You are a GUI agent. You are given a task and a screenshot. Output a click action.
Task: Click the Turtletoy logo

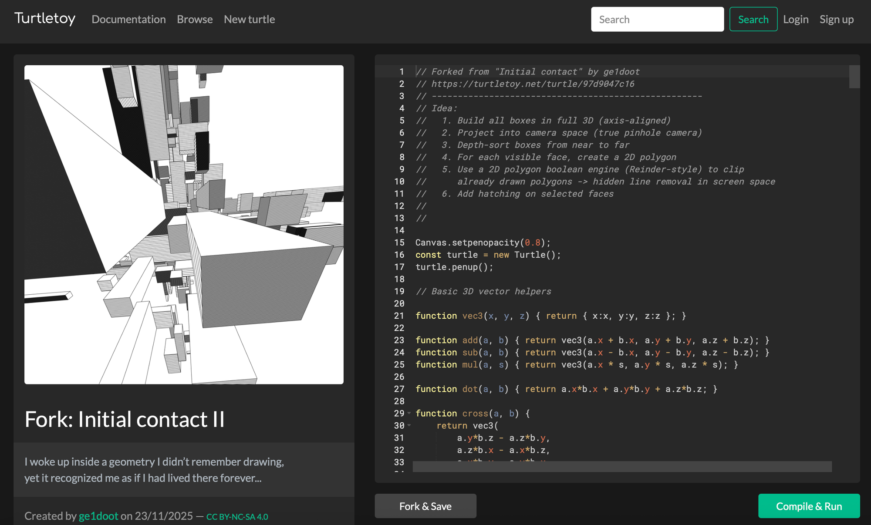(45, 19)
